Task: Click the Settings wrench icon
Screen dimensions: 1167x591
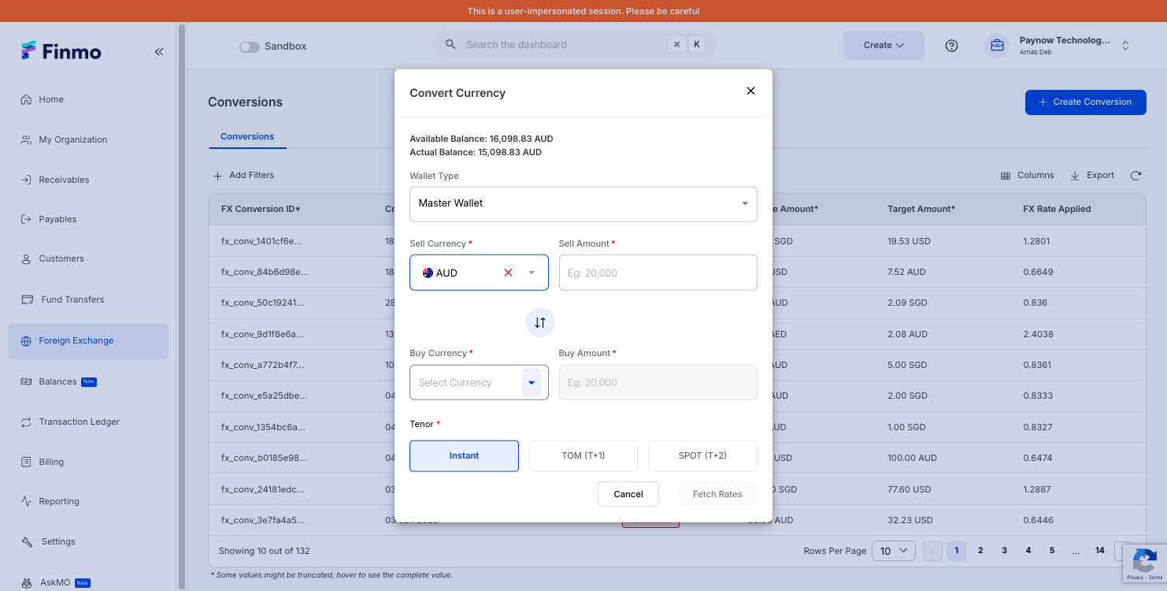Action: point(26,541)
